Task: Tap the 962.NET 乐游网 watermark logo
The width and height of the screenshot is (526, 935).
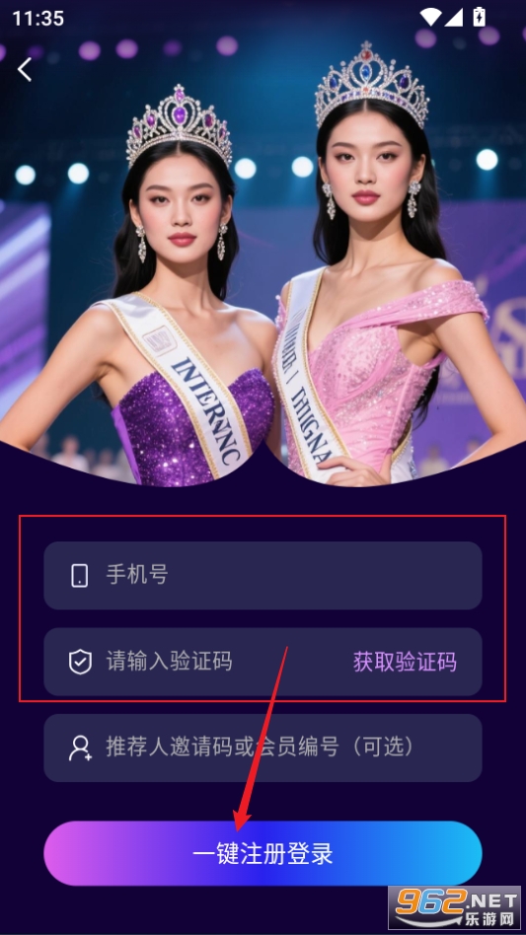Action: pyautogui.click(x=456, y=908)
